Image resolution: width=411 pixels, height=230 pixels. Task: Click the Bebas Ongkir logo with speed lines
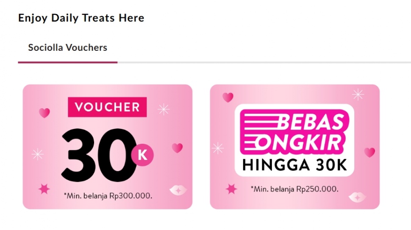[294, 132]
